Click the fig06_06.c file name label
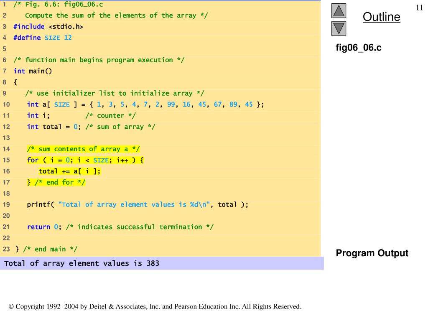The image size is (428, 321). click(359, 48)
